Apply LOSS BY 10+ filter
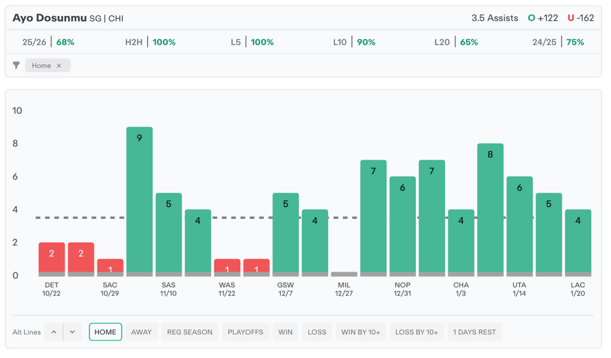 point(416,332)
